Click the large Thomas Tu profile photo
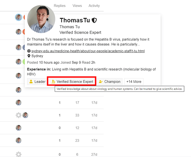Image resolution: width=191 pixels, height=157 pixels. (41, 19)
